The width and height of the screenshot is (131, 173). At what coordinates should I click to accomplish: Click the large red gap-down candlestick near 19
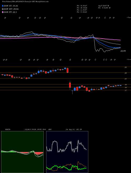70,85
